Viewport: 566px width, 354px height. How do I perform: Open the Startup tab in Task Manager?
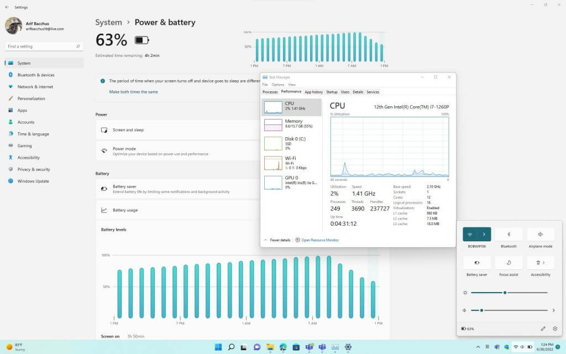332,92
